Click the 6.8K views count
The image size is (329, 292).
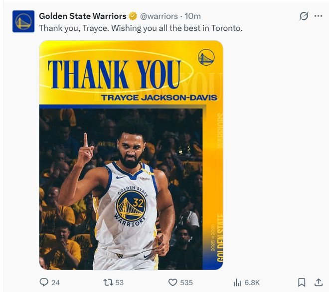click(x=252, y=282)
